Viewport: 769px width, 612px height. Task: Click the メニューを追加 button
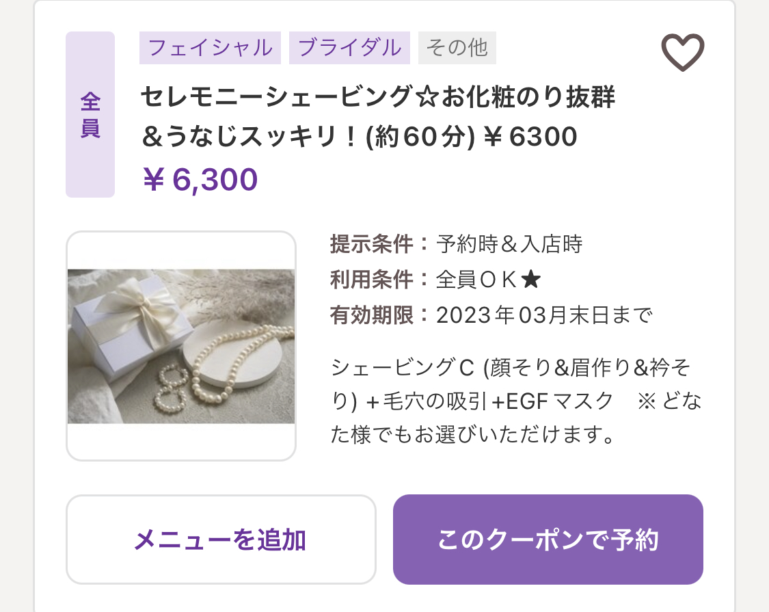pos(221,540)
